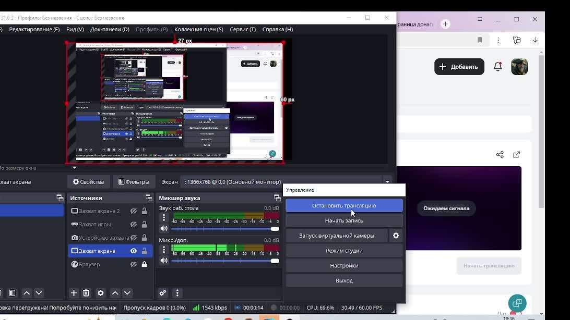Pop out the audio mixer dock panel
Viewport: 570px width, 320px height.
click(x=277, y=198)
